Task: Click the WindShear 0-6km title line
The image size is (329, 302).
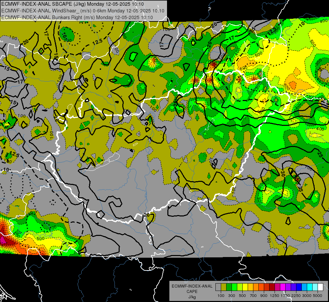Action: click(x=83, y=11)
